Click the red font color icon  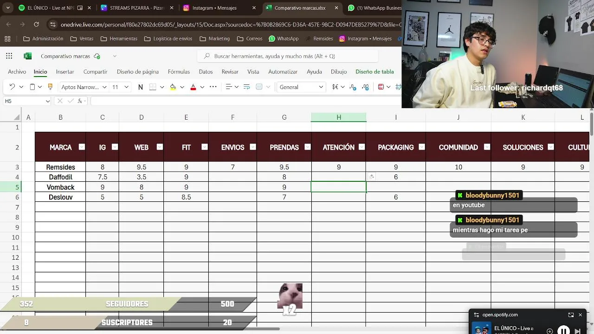pyautogui.click(x=193, y=87)
